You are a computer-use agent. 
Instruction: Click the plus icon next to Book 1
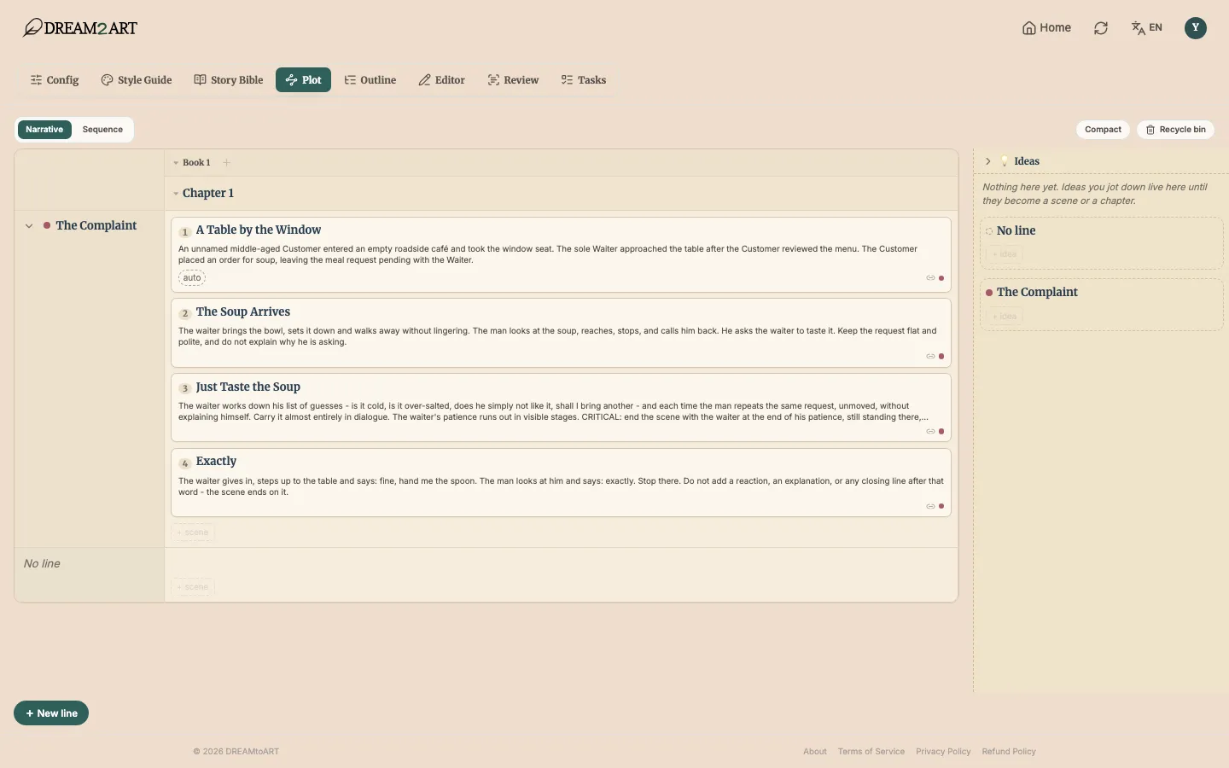(226, 163)
